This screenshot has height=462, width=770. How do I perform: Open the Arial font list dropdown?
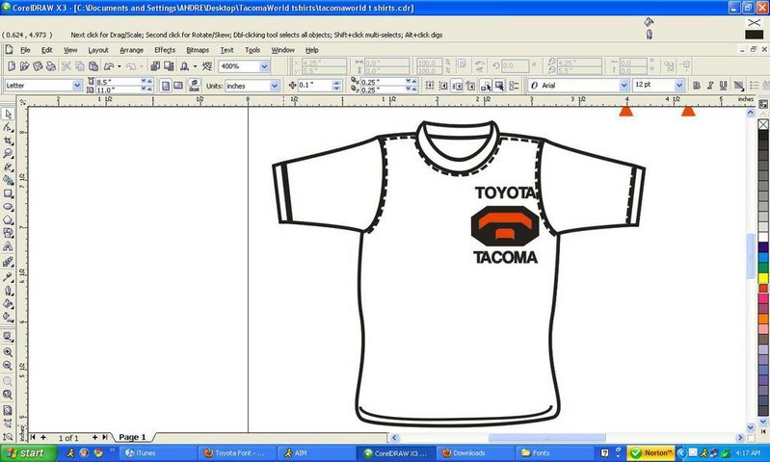coord(624,86)
